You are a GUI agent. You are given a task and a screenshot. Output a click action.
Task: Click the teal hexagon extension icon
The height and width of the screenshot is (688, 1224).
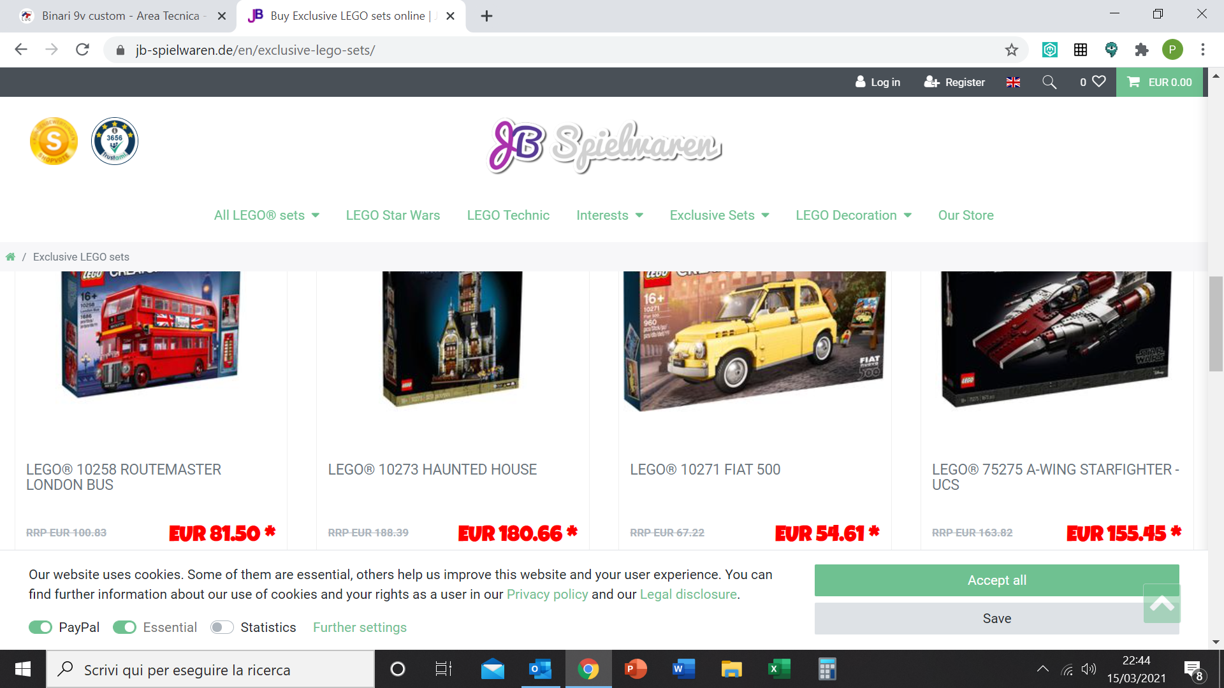pos(1050,50)
